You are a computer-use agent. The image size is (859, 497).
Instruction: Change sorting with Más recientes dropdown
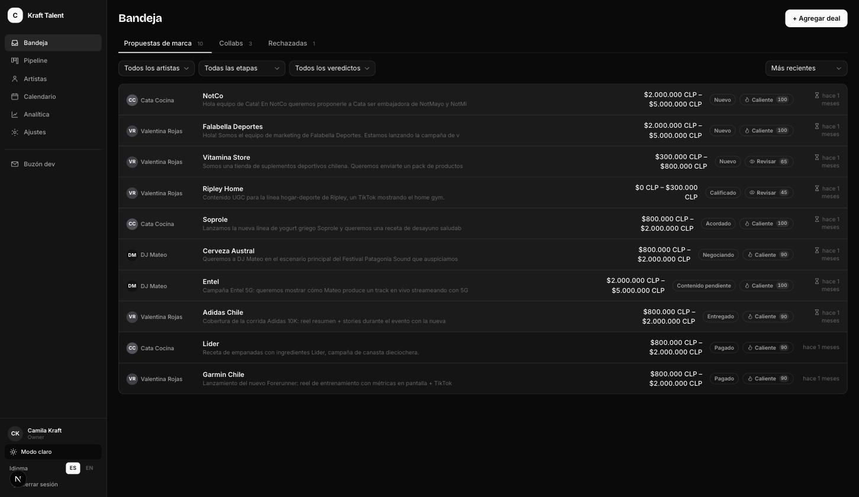point(806,68)
